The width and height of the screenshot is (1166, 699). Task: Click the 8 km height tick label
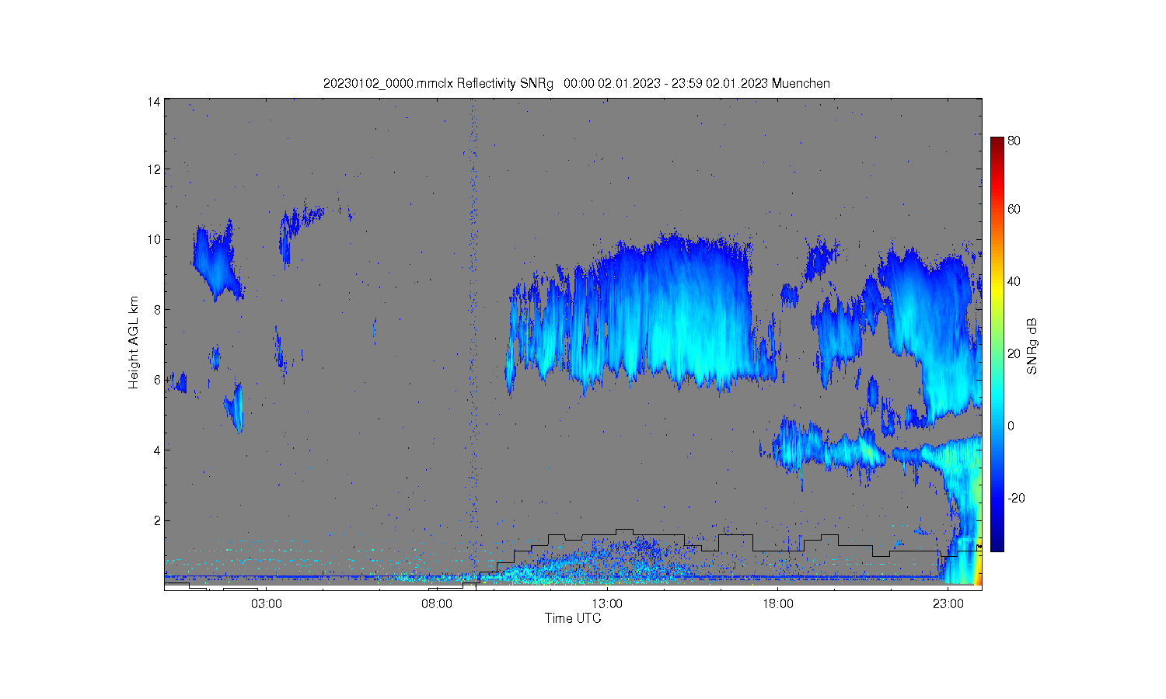pos(158,309)
